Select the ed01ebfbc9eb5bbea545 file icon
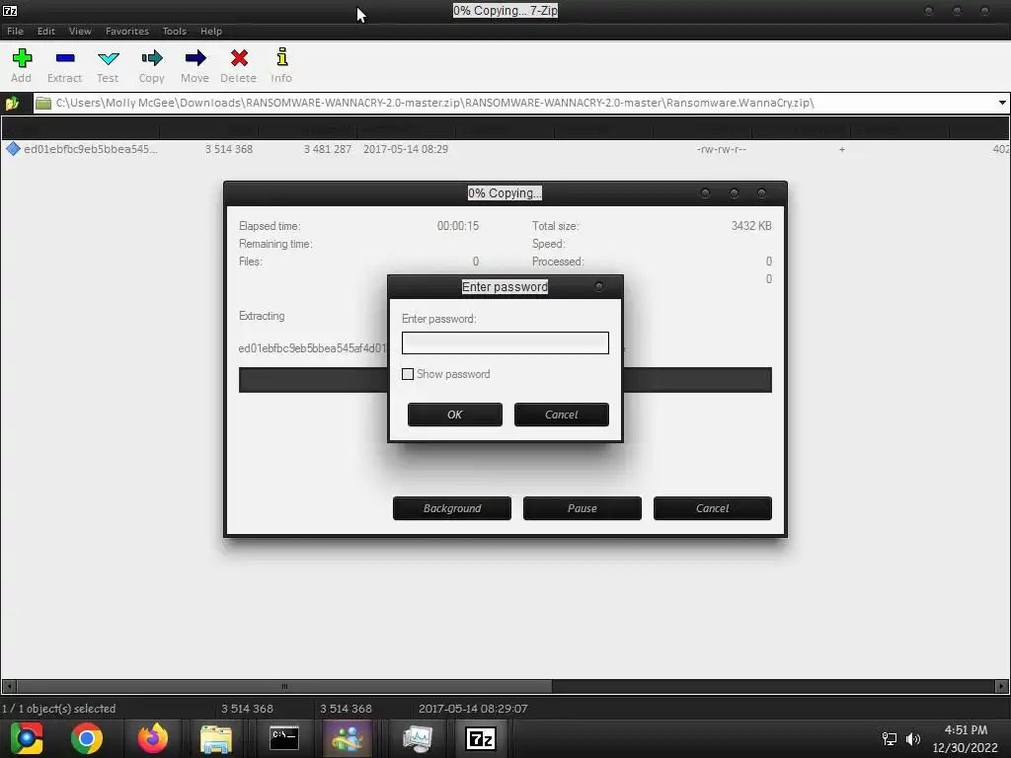 tap(13, 149)
